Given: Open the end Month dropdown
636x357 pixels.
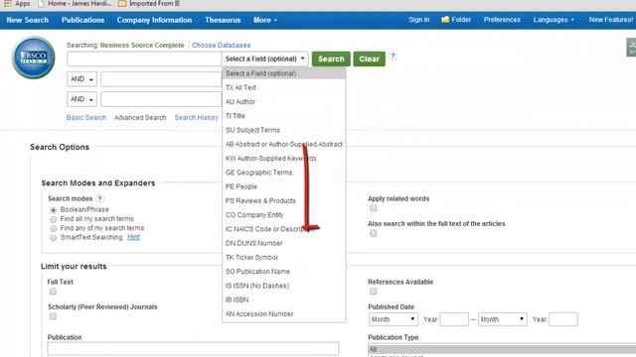Looking at the screenshot, I should pyautogui.click(x=502, y=319).
